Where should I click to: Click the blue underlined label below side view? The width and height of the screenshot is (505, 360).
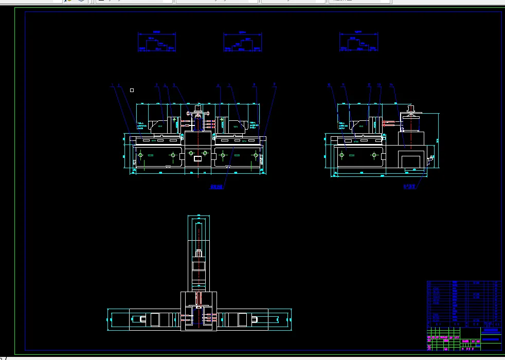tap(410, 187)
